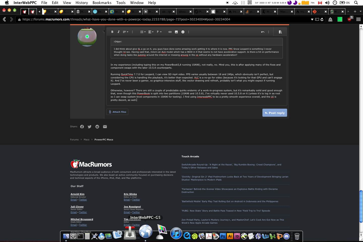Viewport: 363px width, 242px height.
Task: Open the Bookmarks menu
Action: click(102, 3)
